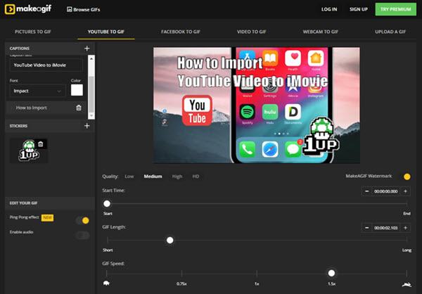Switch to PICTURES TO GIF tab
Screen dimensions: 422x294
pyautogui.click(x=33, y=32)
